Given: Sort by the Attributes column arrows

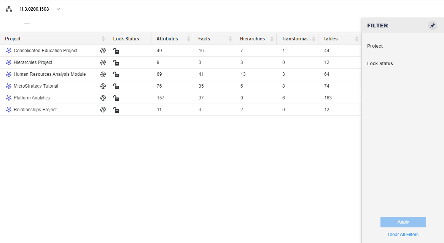Looking at the screenshot, I should click(188, 39).
